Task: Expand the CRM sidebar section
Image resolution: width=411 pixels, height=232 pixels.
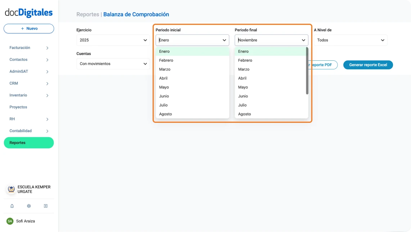Action: 28,83
